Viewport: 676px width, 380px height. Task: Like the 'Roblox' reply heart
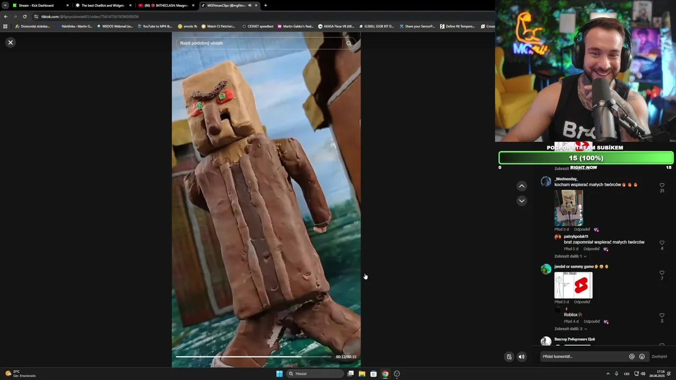[x=662, y=315]
